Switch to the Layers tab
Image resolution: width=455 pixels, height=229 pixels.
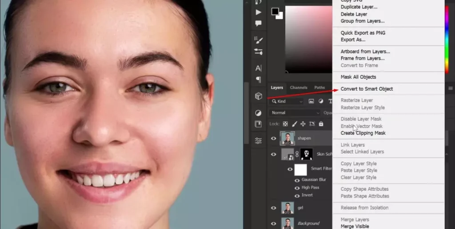(x=277, y=88)
